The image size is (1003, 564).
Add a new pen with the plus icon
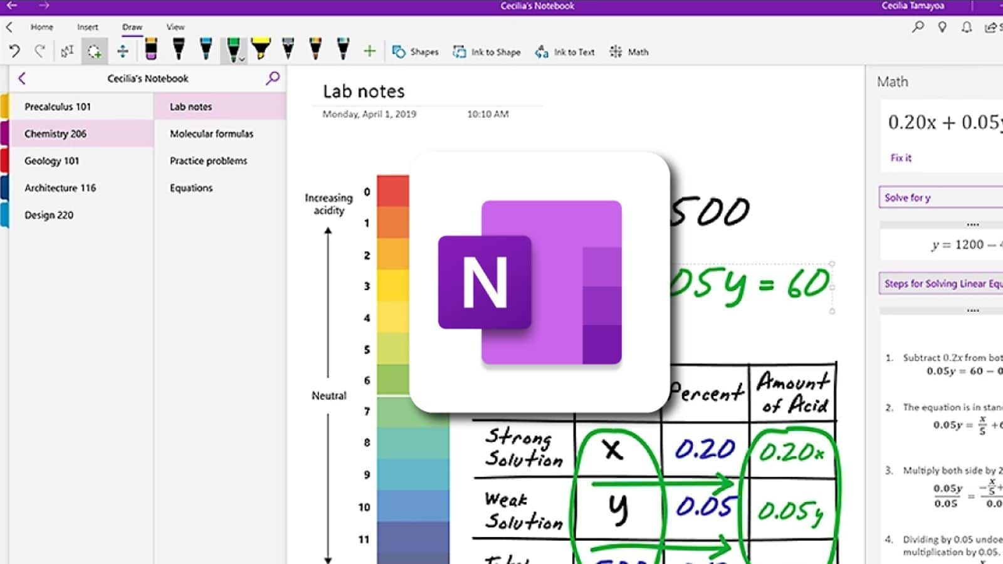[370, 51]
